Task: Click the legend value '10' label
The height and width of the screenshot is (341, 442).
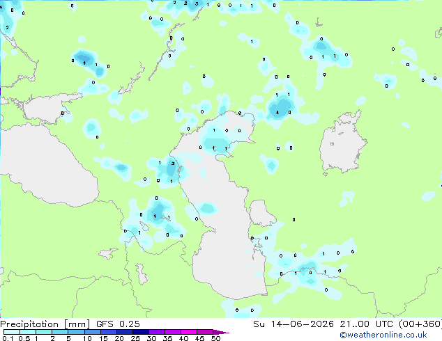Action: [x=87, y=338]
